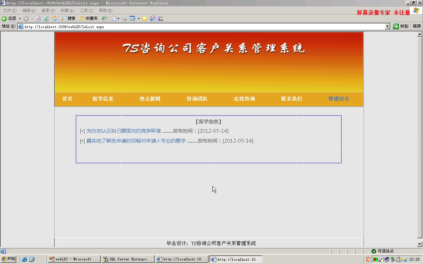Expand the edit icon dropdown arrow
This screenshot has width=423, height=264.
coord(138,18)
